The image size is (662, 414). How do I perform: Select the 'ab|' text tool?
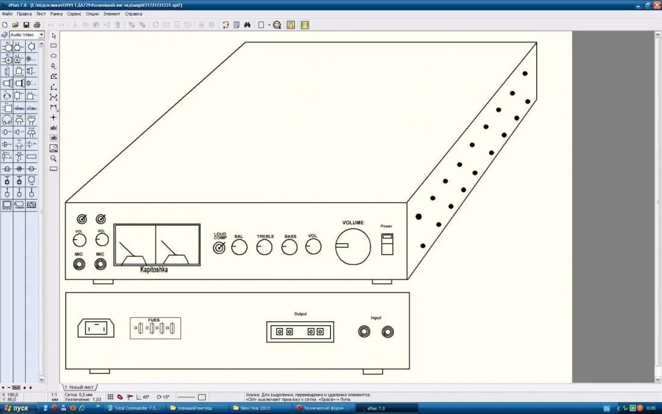(54, 128)
